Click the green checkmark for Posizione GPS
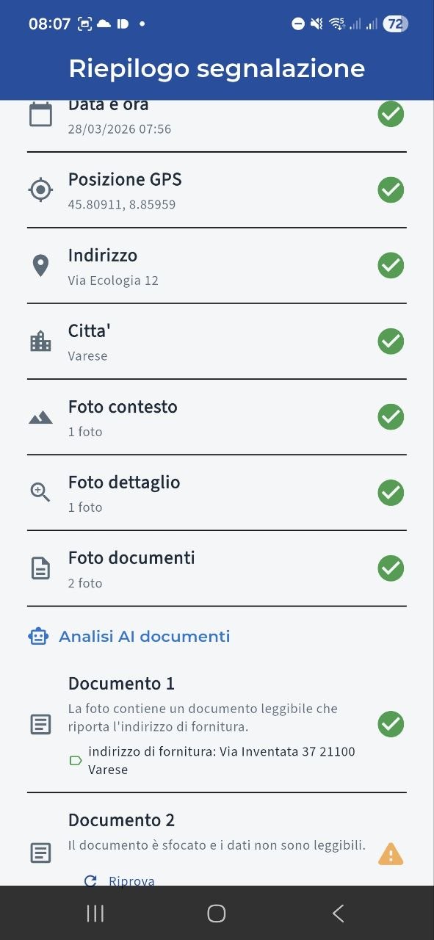Screen dimensions: 434x940 click(x=391, y=189)
